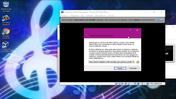The image size is (176, 99).
Task: Open the startup disk file dropdown
Action: [x=133, y=62]
